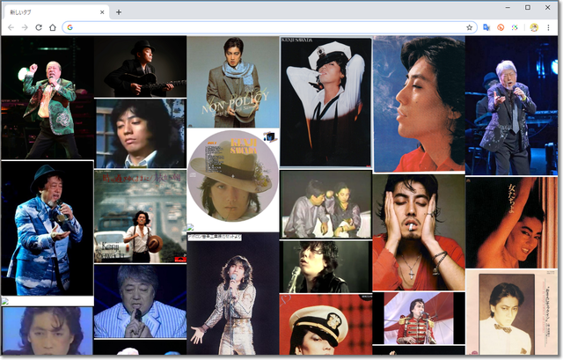Open the user profile avatar

point(534,27)
